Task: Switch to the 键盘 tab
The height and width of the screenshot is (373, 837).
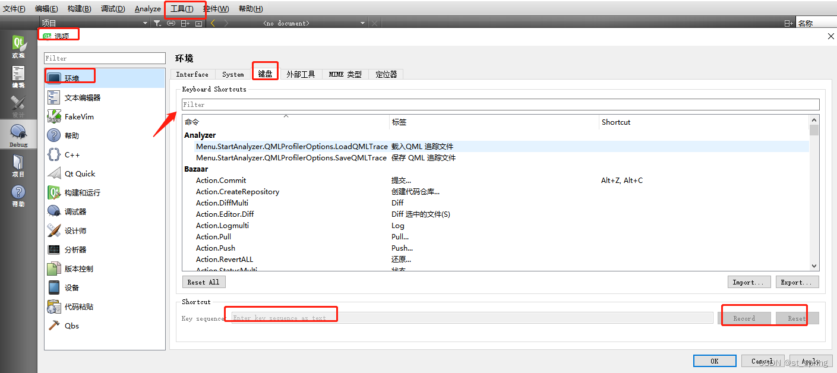Action: (265, 74)
